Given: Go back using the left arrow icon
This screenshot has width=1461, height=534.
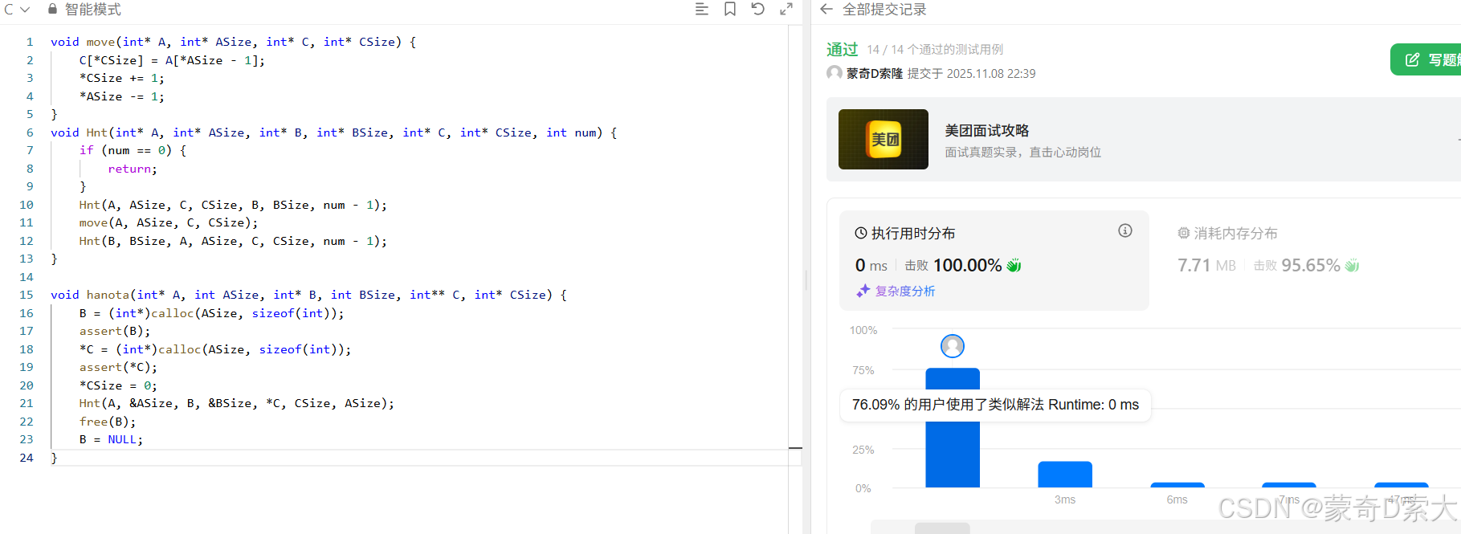Looking at the screenshot, I should pos(826,9).
